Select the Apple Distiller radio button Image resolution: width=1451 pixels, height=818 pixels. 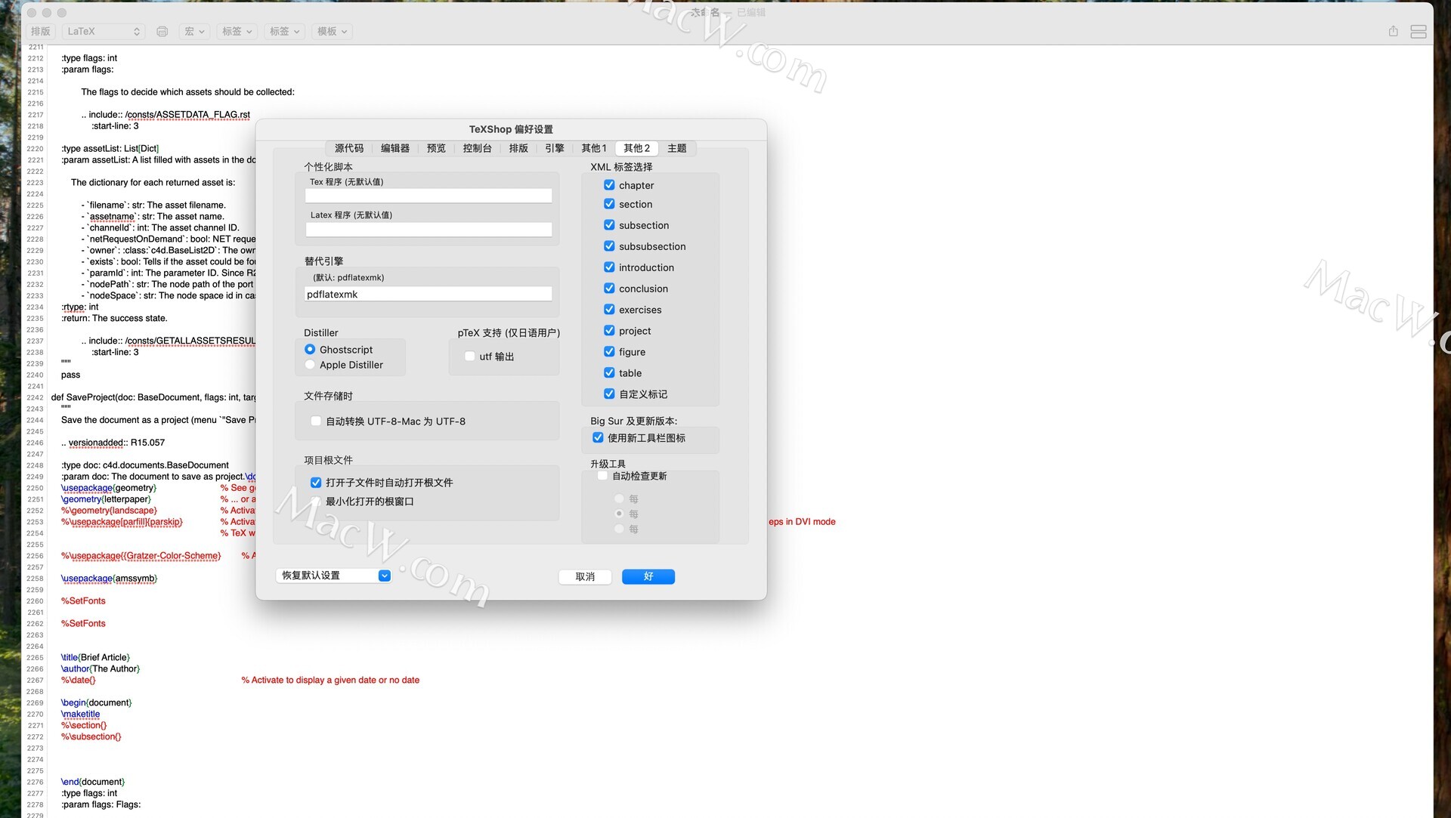[x=310, y=365]
